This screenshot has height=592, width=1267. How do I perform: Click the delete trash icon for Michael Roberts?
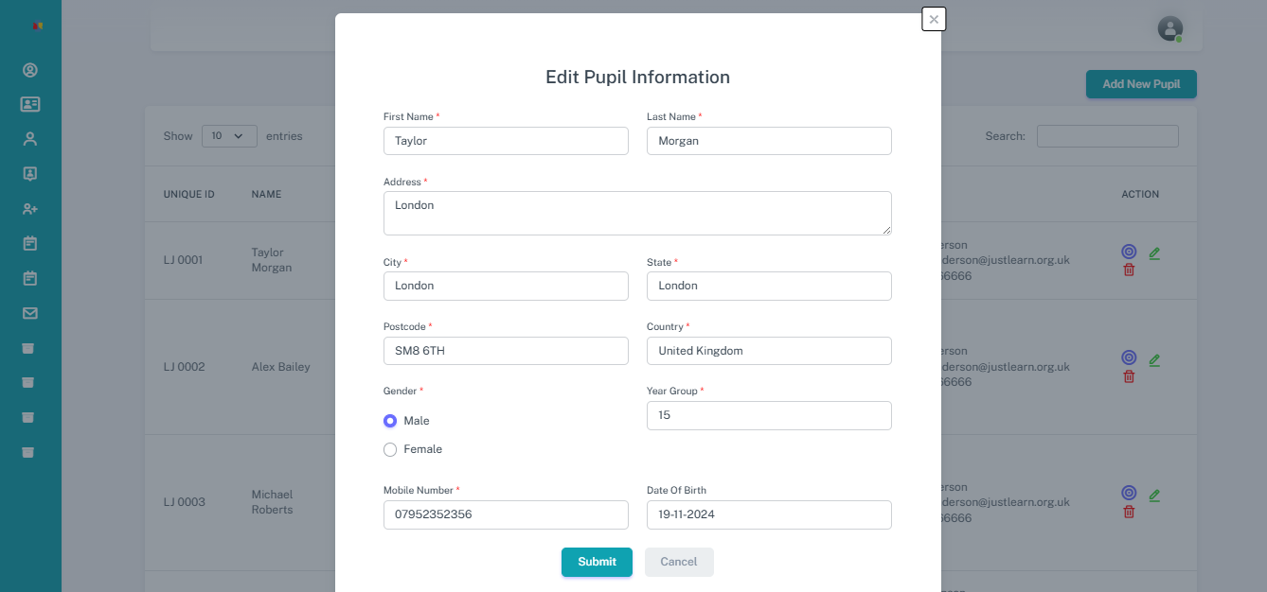tap(1129, 511)
